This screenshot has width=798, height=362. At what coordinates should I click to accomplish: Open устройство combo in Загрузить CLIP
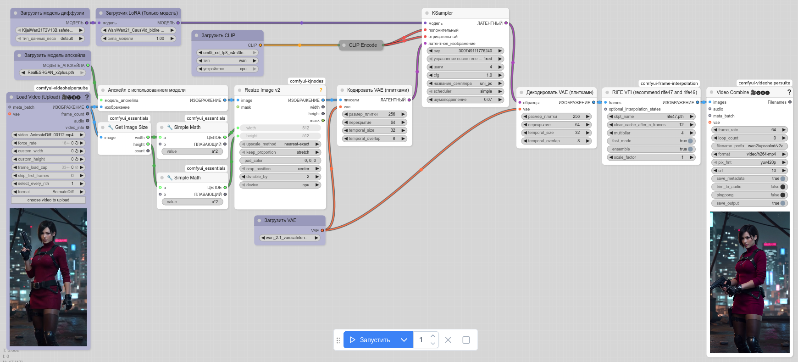coord(227,69)
